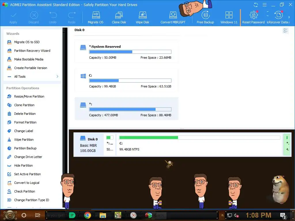Image resolution: width=295 pixels, height=221 pixels.
Task: Select the small green last partition block
Action: [x=287, y=144]
